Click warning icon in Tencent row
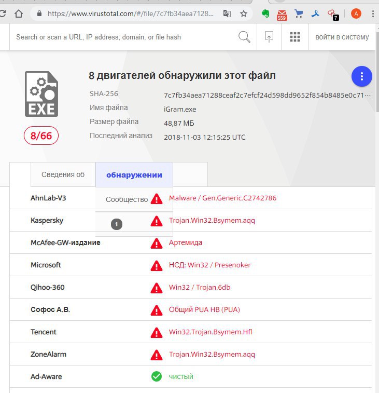Viewport: 379px width, 393px height. tap(157, 333)
